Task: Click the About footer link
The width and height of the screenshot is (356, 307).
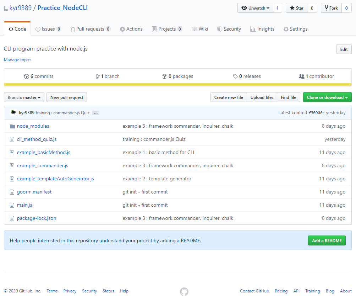Action: point(346,291)
